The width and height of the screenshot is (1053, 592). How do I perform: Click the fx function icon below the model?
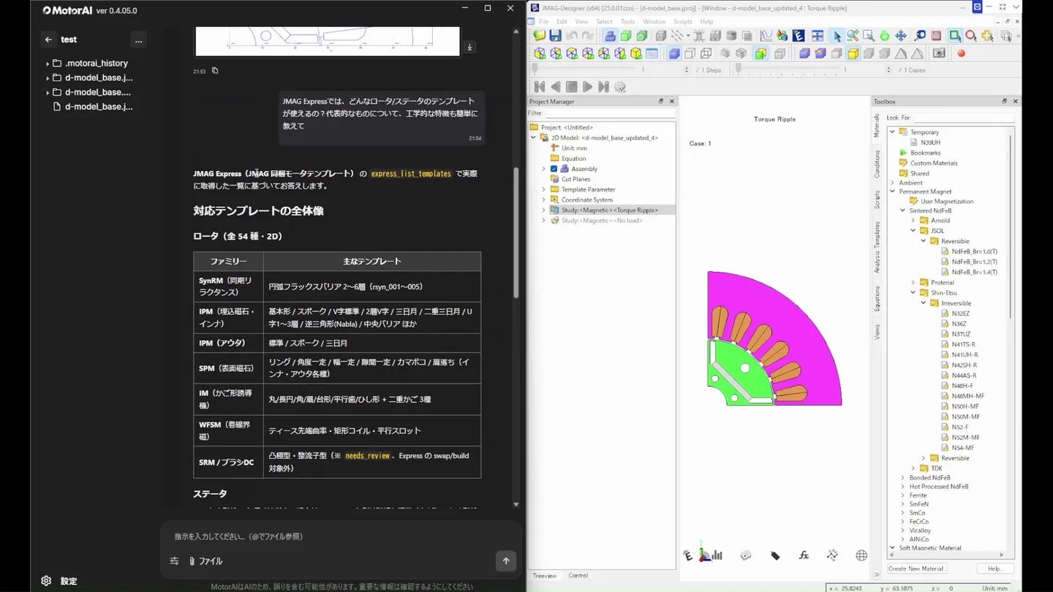pyautogui.click(x=804, y=555)
